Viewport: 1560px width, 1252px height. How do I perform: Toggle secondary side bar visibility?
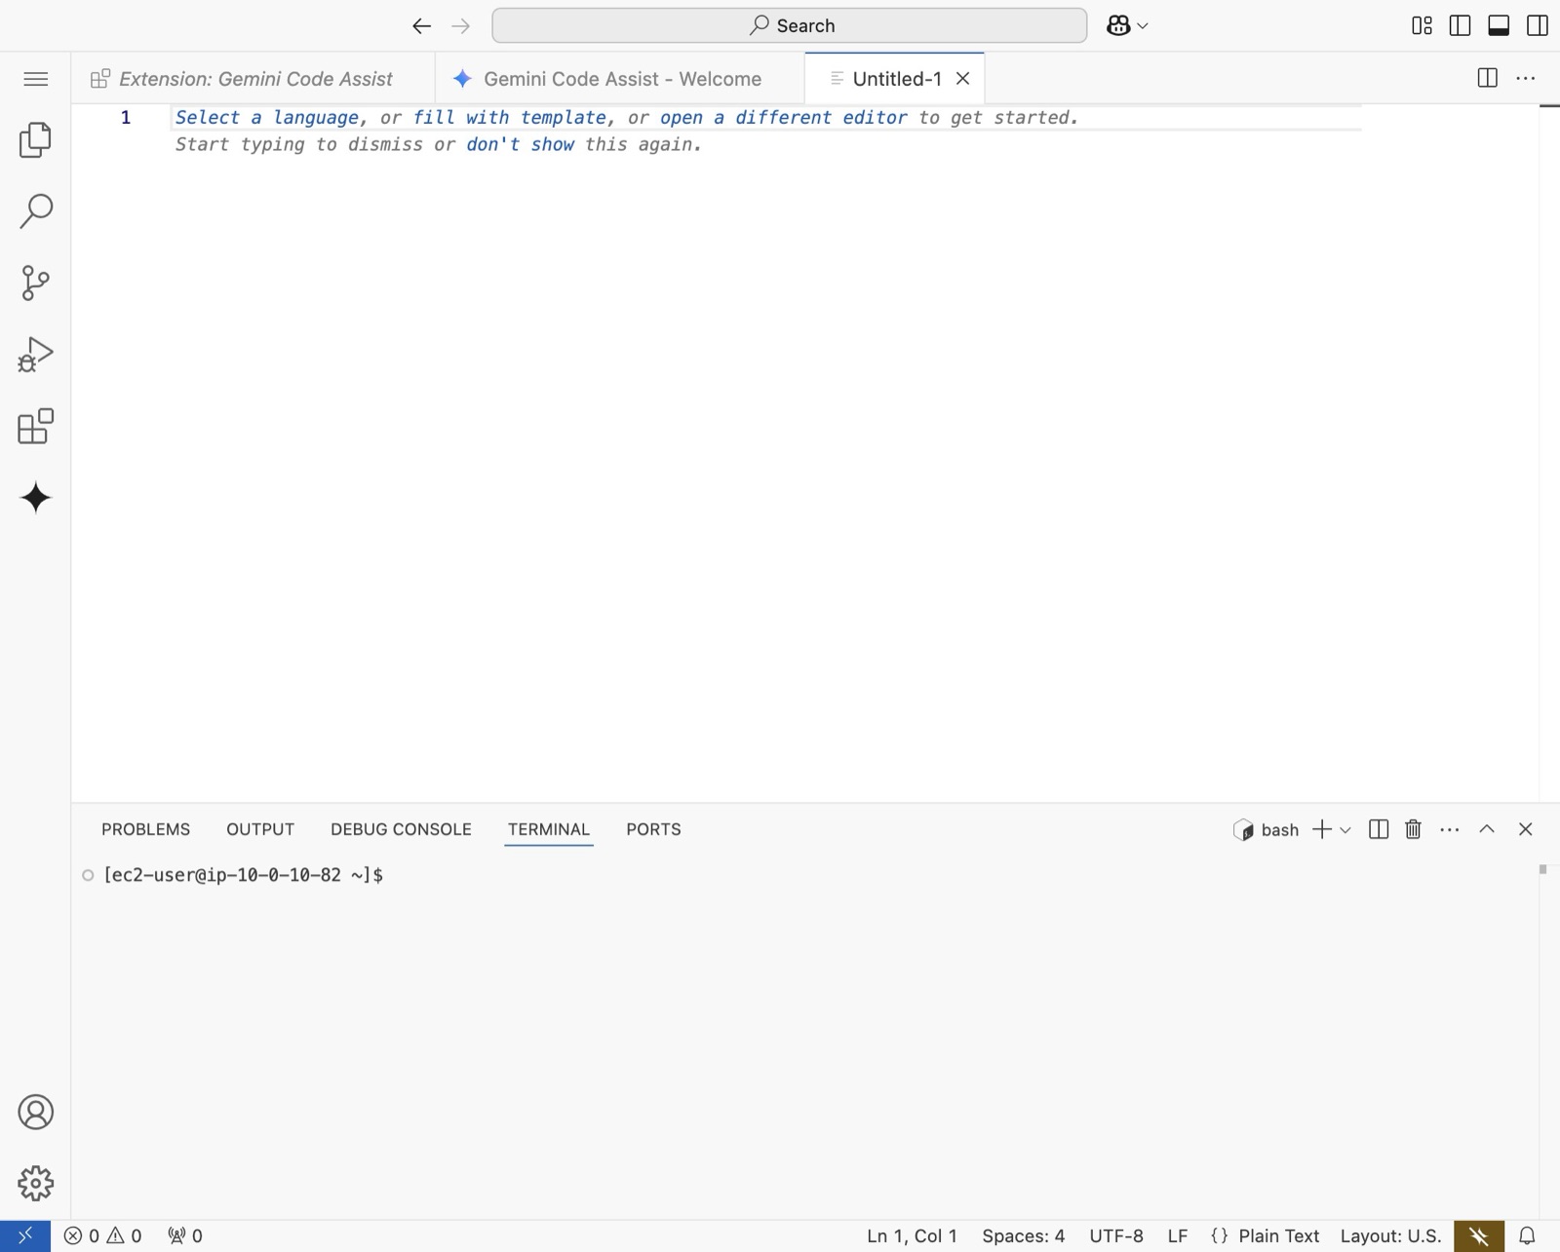pyautogui.click(x=1538, y=25)
